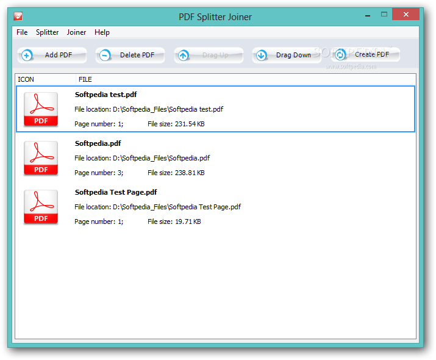Image resolution: width=436 pixels, height=360 pixels.
Task: Click File size: 19.71 KB text
Action: point(174,221)
